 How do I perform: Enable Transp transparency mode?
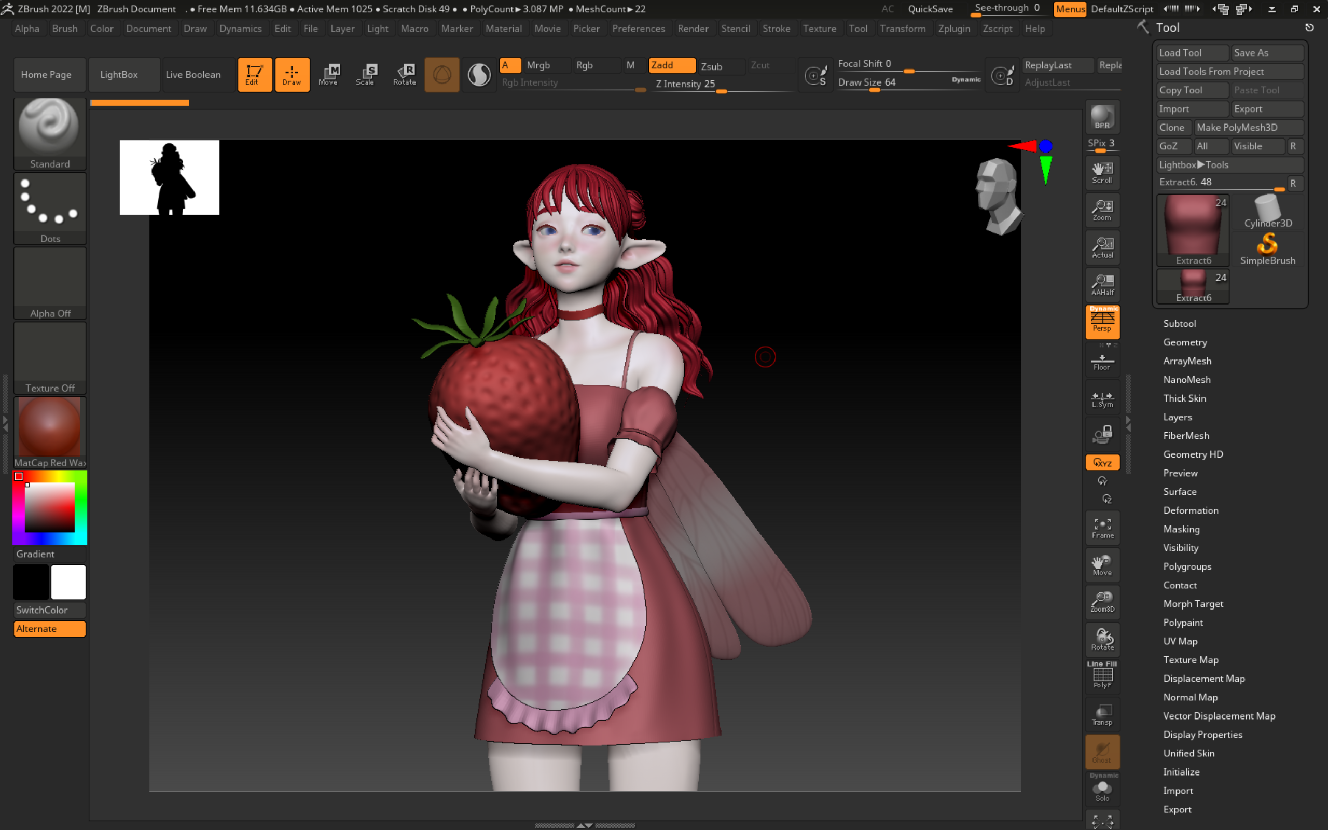(1102, 715)
